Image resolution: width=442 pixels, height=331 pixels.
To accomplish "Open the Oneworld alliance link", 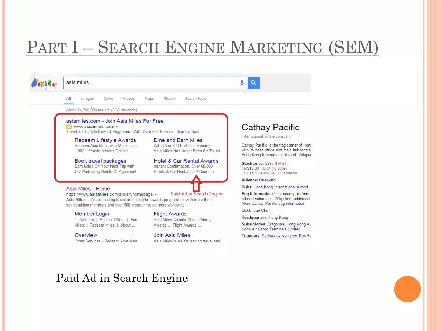I will [x=267, y=180].
